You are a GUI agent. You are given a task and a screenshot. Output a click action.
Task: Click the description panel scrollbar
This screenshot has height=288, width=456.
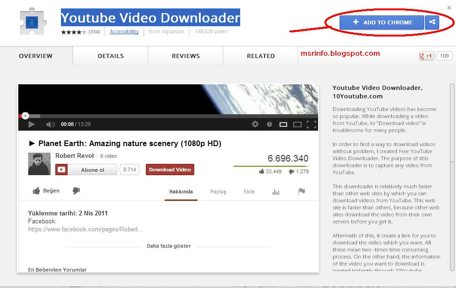click(452, 123)
